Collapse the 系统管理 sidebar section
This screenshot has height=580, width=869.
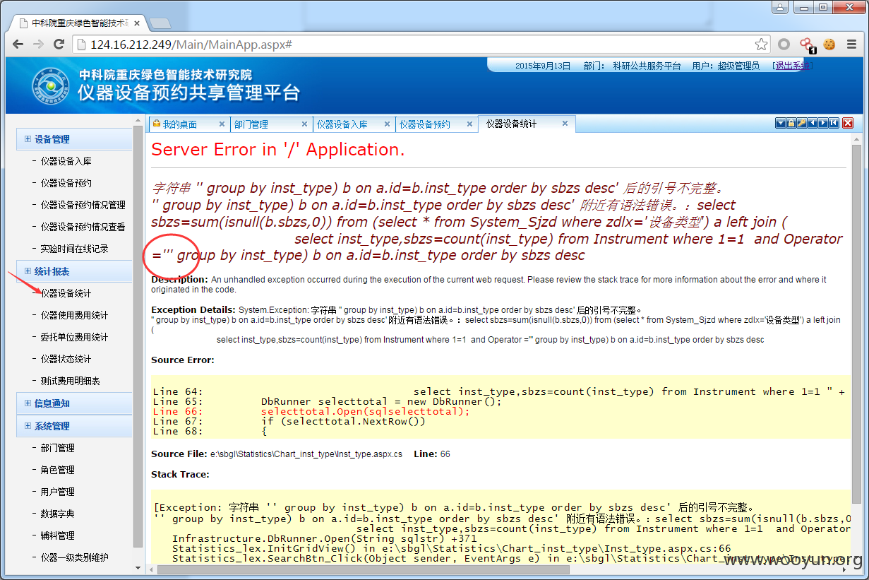[x=73, y=426]
